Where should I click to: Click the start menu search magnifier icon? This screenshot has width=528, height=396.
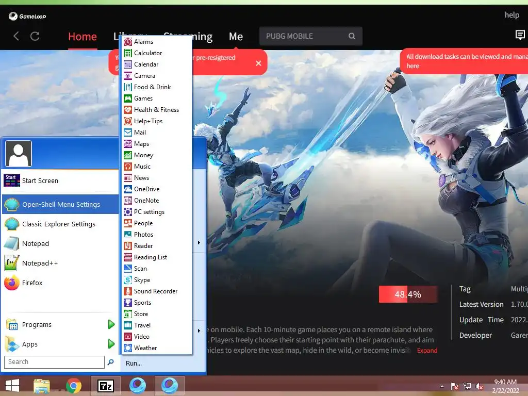tap(110, 362)
